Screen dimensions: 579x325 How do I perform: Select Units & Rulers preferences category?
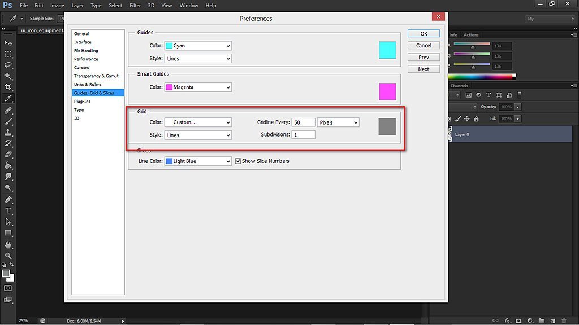(x=88, y=85)
